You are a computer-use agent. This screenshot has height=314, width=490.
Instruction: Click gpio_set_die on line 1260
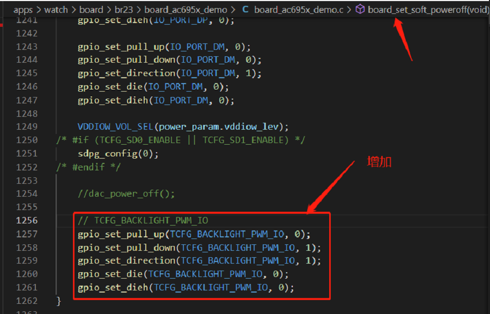click(x=110, y=274)
